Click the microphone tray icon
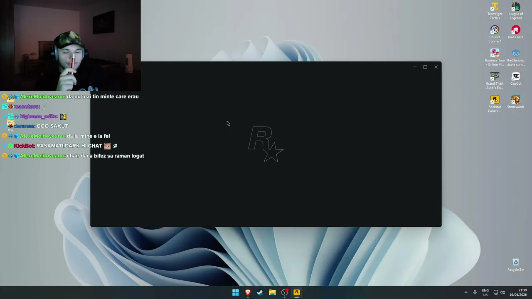532x299 pixels. 475,292
